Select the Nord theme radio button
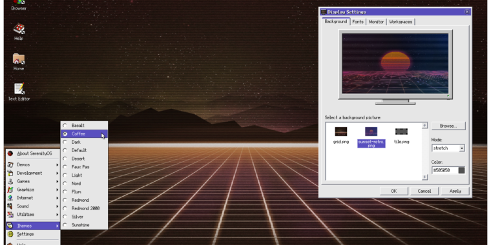The width and height of the screenshot is (491, 245). pyautogui.click(x=65, y=184)
